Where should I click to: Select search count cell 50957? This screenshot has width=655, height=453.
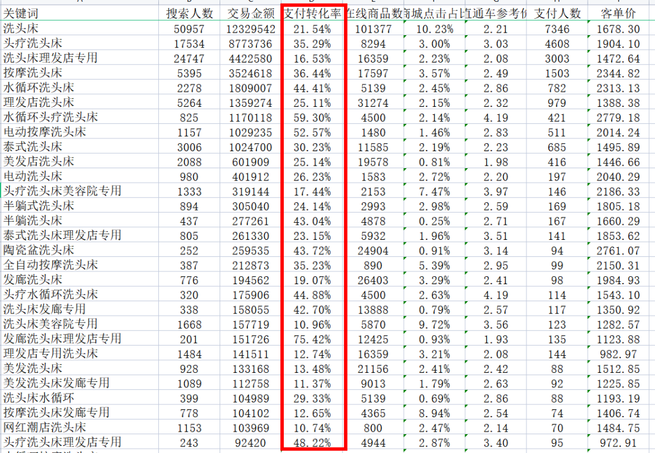point(190,29)
